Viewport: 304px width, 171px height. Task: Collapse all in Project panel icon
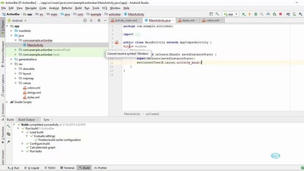click(x=91, y=20)
